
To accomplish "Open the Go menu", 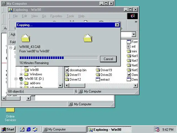I will (44, 16).
